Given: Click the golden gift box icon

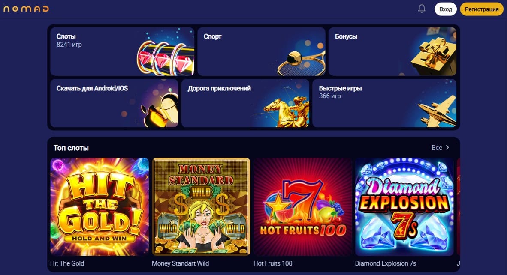Looking at the screenshot, I should point(433,56).
